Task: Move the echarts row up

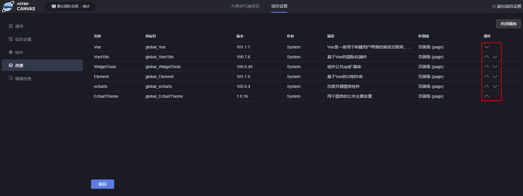Action: 486,86
